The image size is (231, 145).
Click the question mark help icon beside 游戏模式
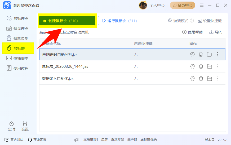pyautogui.click(x=192, y=21)
